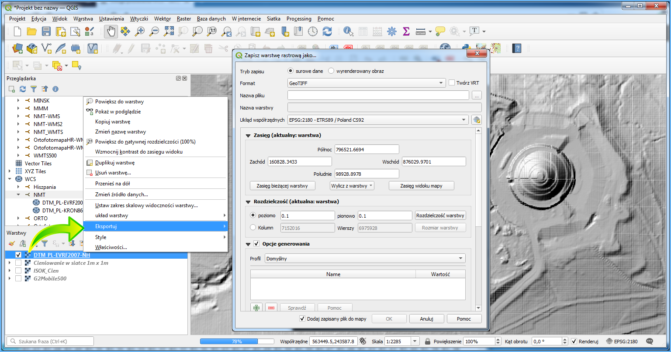Click the Zoom In magnifier tool
671x352 pixels.
point(140,31)
